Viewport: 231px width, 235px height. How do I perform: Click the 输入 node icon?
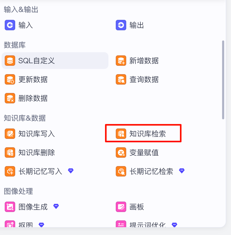(10, 25)
